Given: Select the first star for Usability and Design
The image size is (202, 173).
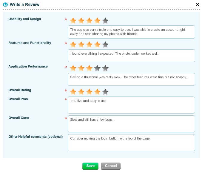Looking at the screenshot, I should (73, 21).
